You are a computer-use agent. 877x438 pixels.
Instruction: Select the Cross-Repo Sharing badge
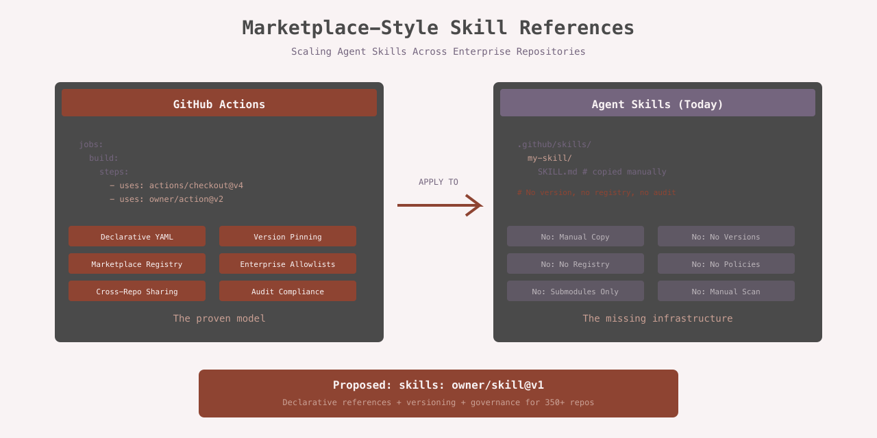coord(137,291)
